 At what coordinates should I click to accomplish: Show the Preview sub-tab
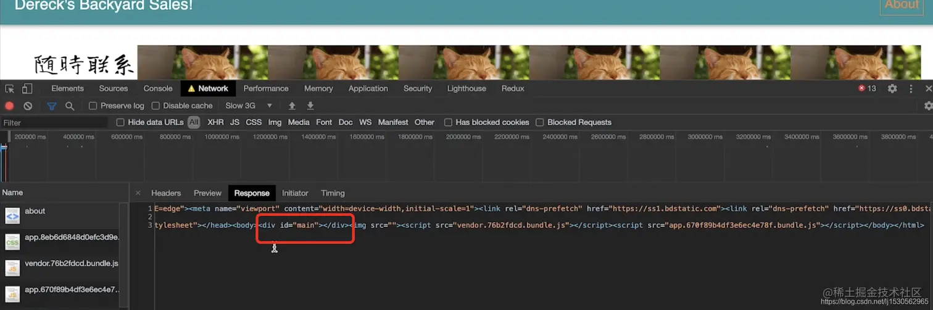pyautogui.click(x=207, y=193)
